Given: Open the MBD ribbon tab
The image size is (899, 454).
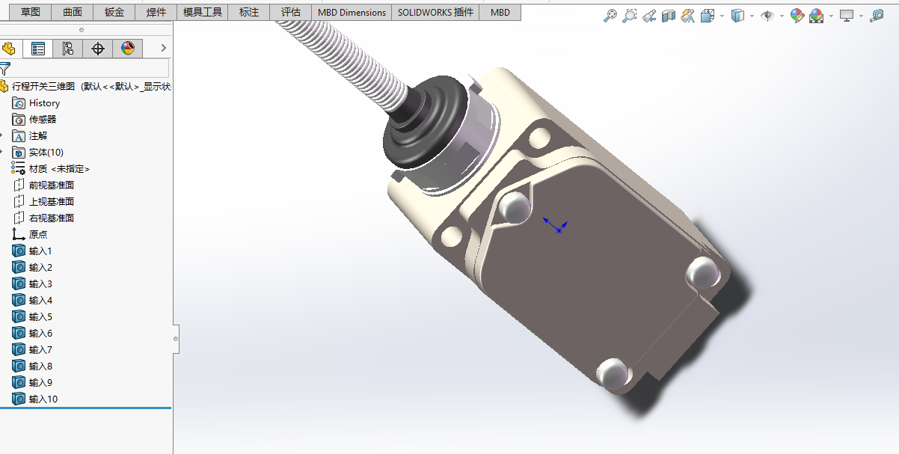Looking at the screenshot, I should pyautogui.click(x=500, y=12).
